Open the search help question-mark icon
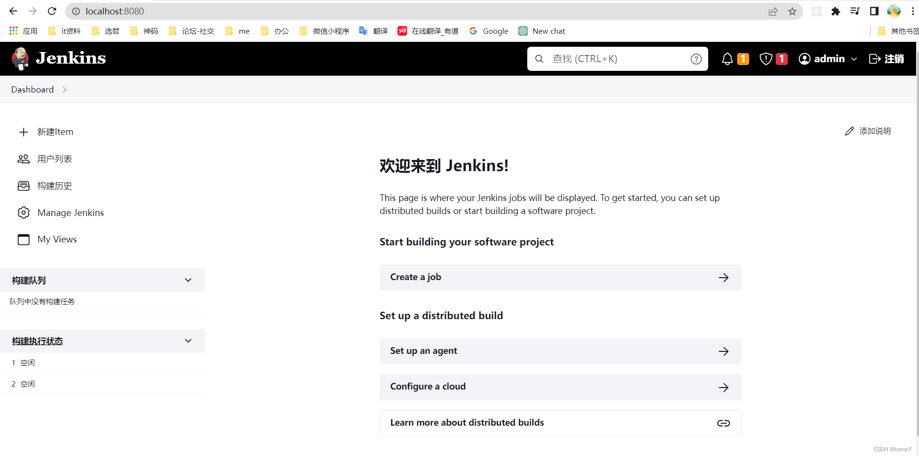This screenshot has height=456, width=919. point(696,59)
